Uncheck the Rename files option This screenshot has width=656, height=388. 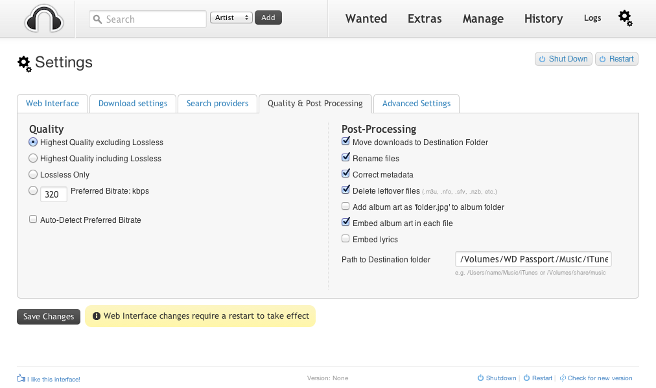click(x=346, y=159)
